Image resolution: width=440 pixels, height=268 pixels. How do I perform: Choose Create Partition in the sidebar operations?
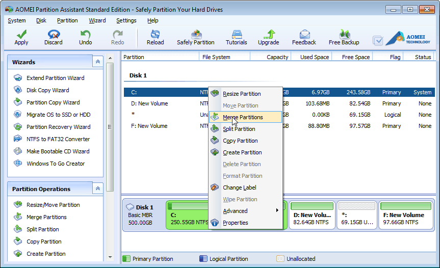click(x=46, y=254)
